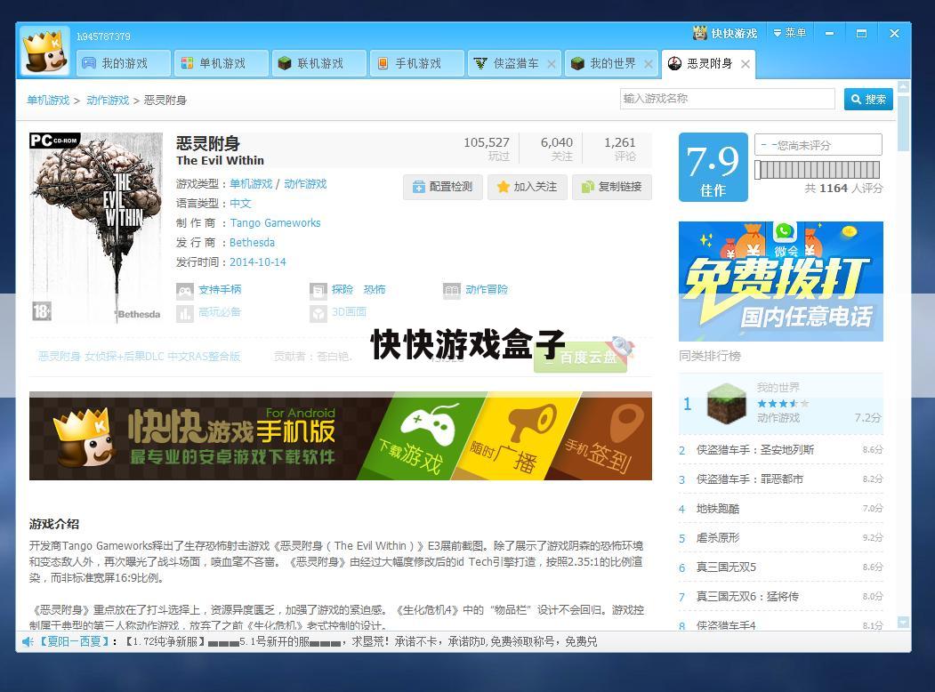Switch to the 联机游戏 tab
Viewport: 935px width, 692px height.
tap(319, 63)
